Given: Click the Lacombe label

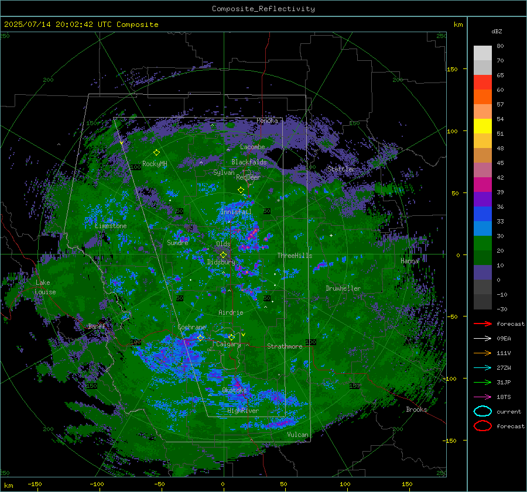Looking at the screenshot, I should [252, 147].
